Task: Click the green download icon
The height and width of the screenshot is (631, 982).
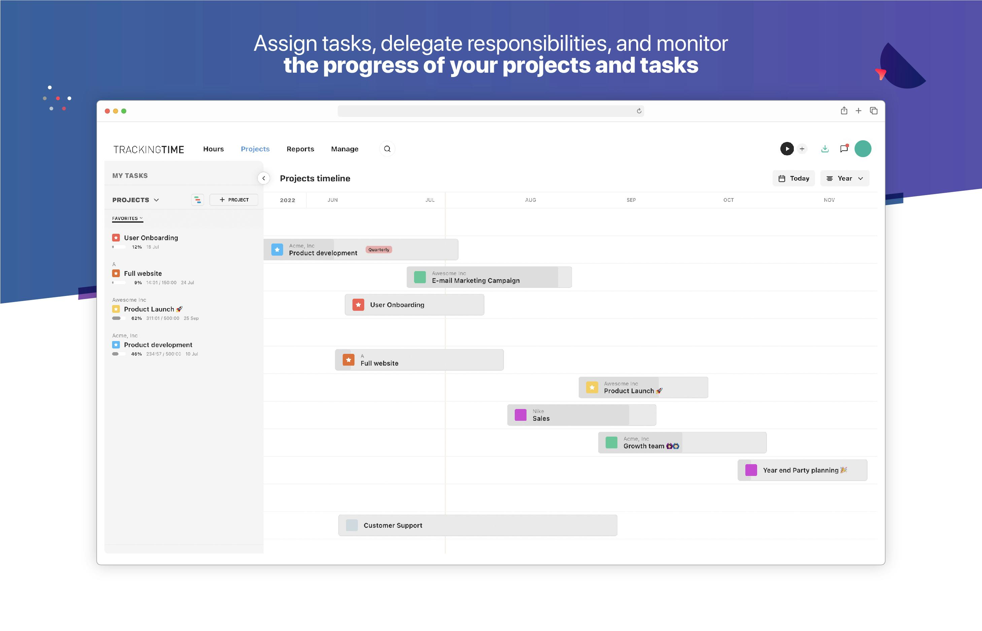Action: 825,149
